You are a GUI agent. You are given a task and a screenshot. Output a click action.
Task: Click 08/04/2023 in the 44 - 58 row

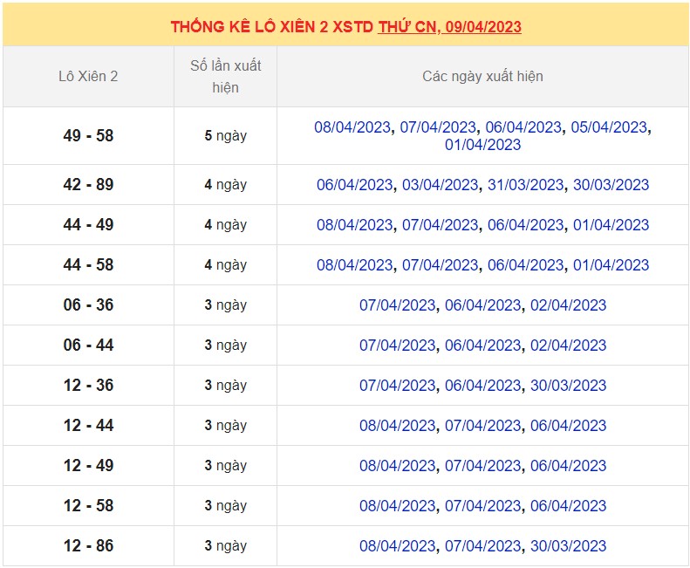point(354,265)
